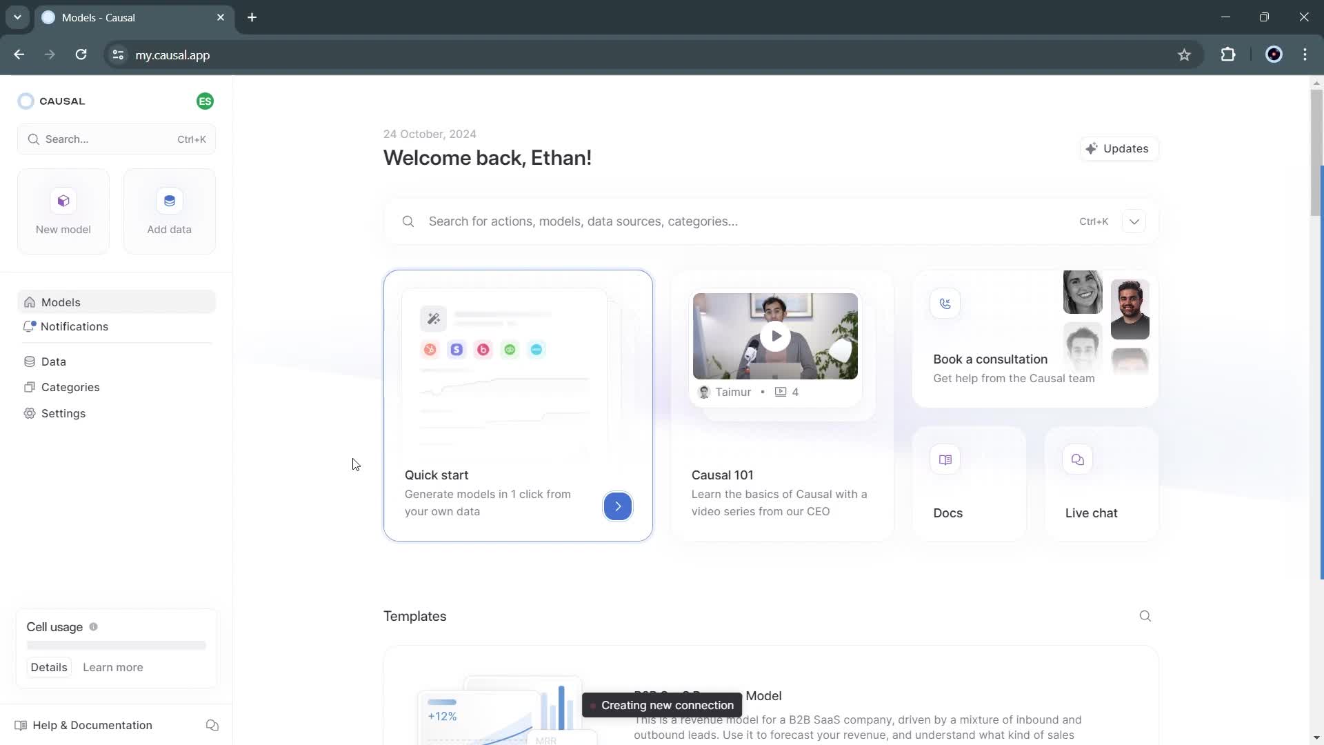This screenshot has height=745, width=1324.
Task: Start a Live chat with support
Action: tap(1101, 483)
